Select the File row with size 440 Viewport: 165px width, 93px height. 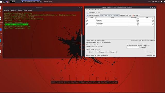pos(120,25)
